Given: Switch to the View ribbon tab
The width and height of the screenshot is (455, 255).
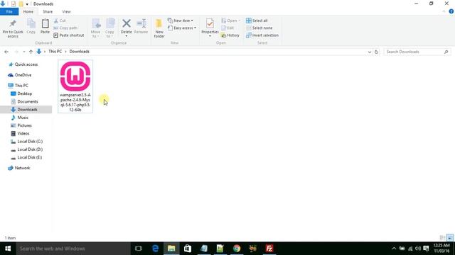Looking at the screenshot, I should [66, 11].
